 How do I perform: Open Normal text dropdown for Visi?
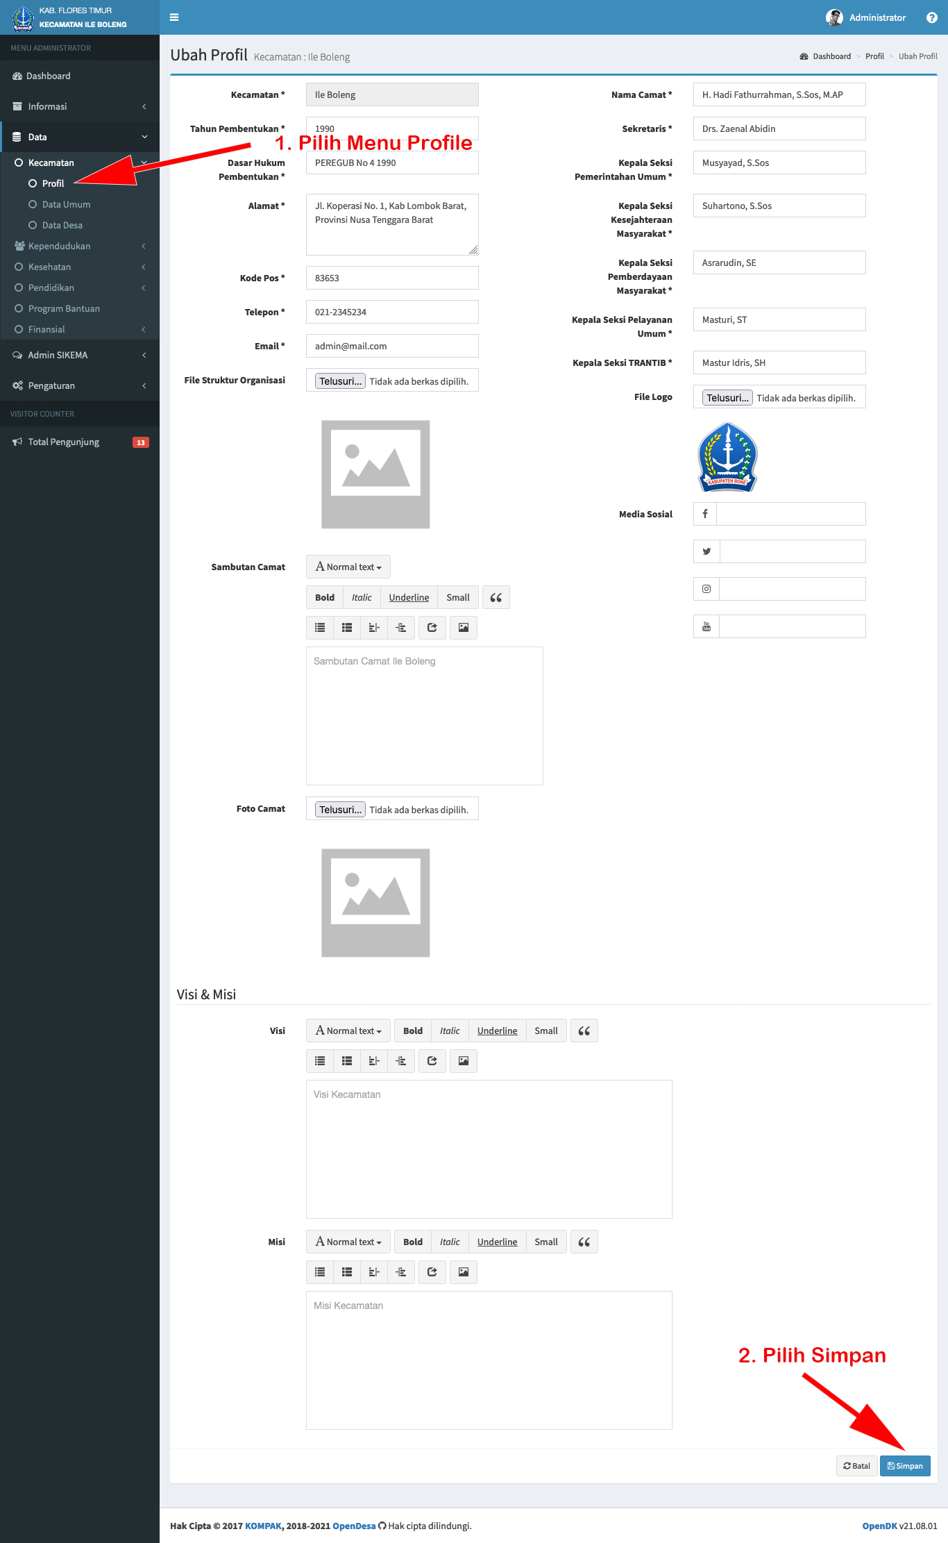348,1031
